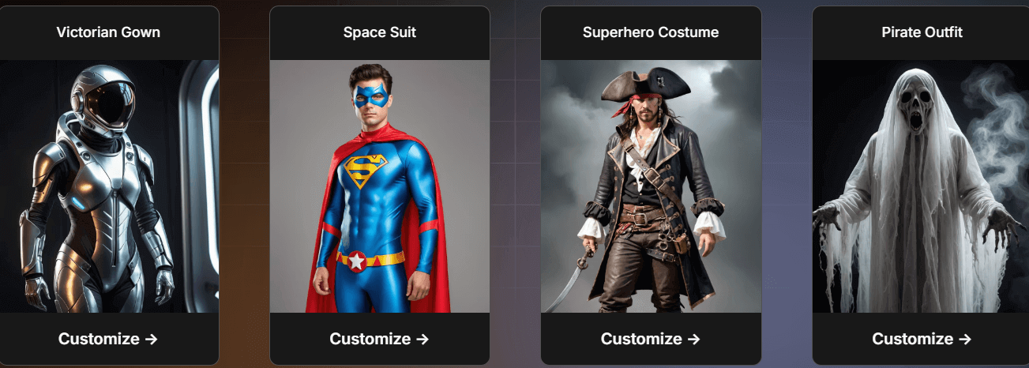Select the pirate with sword image
Screen dimensions: 1029x368
pyautogui.click(x=651, y=186)
